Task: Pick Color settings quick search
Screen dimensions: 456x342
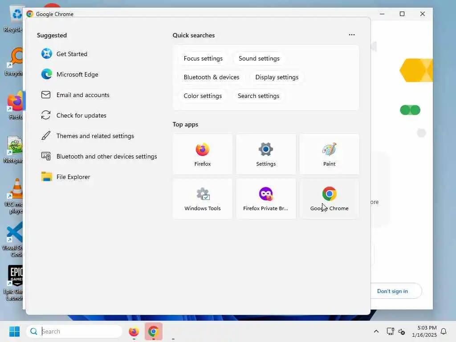Action: click(x=203, y=96)
